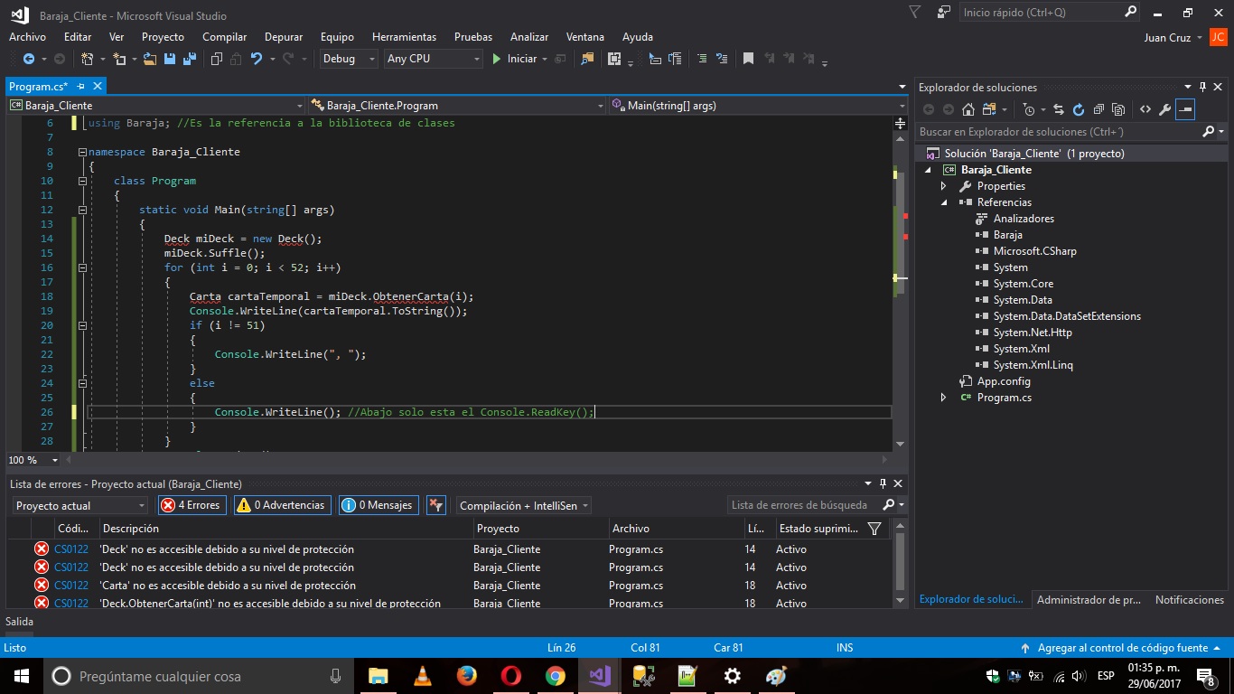Switch to the Notificaciones tab

1189,600
